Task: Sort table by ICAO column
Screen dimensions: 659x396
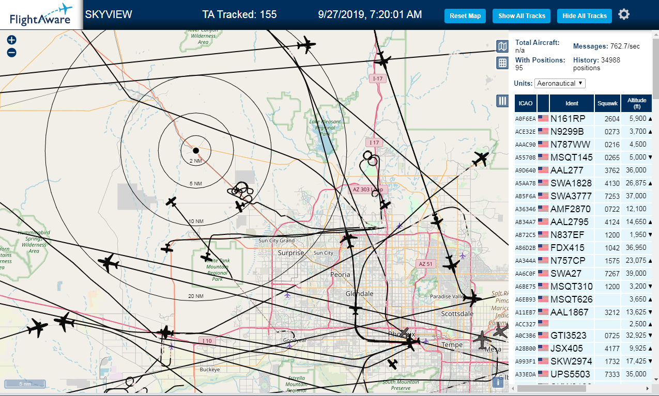Action: pos(526,103)
